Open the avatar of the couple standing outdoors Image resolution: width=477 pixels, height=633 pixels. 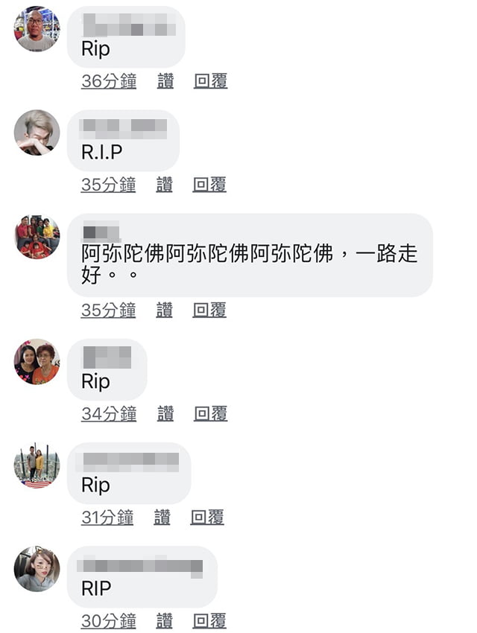(37, 465)
